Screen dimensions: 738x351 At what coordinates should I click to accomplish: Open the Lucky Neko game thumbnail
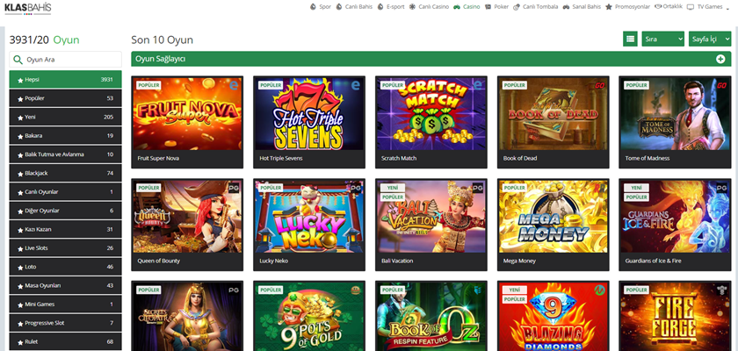309,216
